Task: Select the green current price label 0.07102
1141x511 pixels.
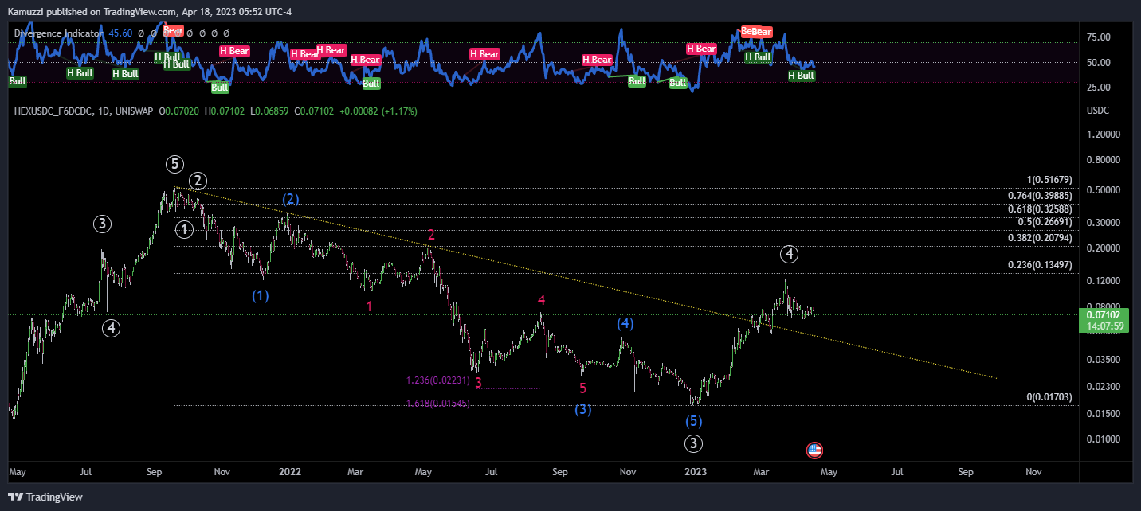Action: pos(1104,315)
